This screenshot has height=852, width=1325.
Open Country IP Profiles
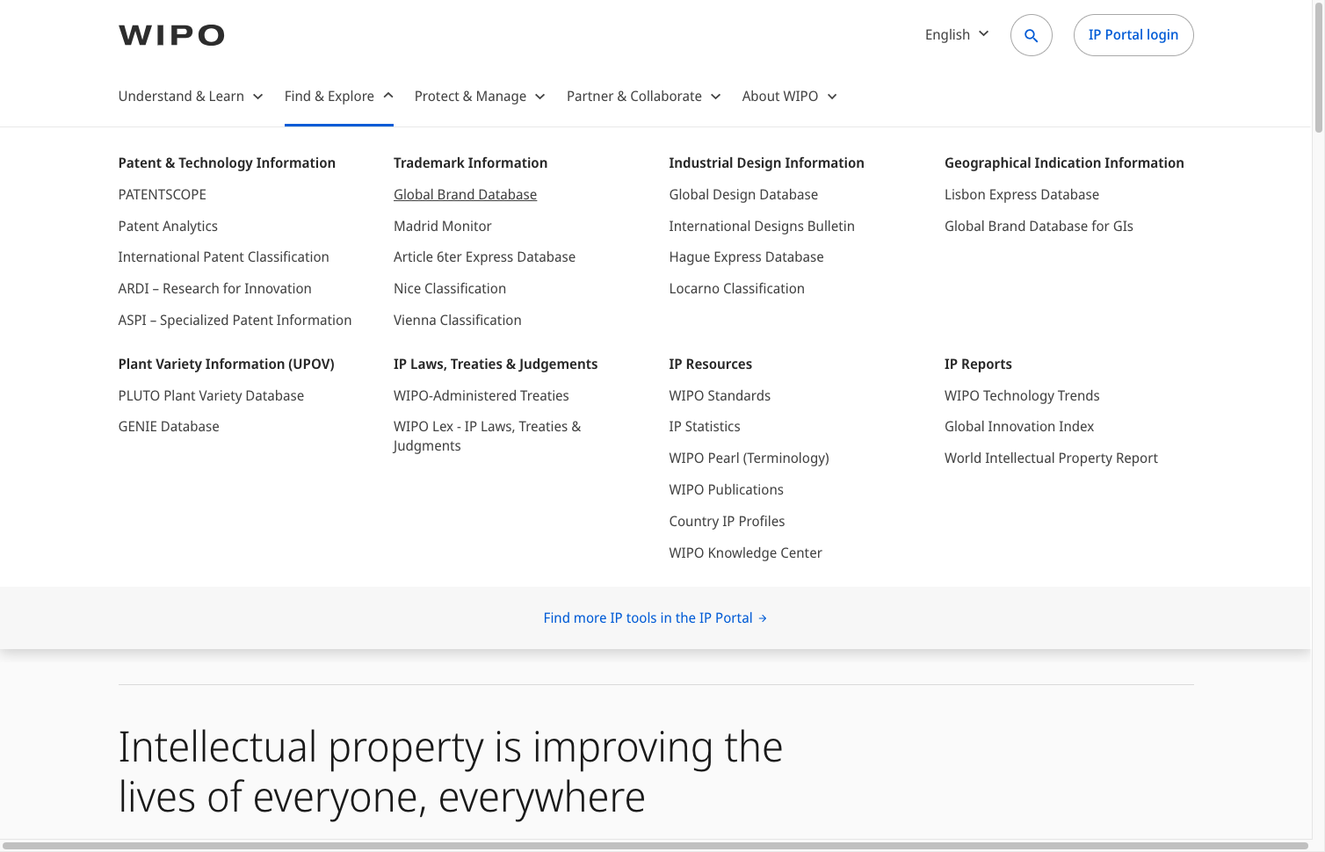[x=728, y=521]
